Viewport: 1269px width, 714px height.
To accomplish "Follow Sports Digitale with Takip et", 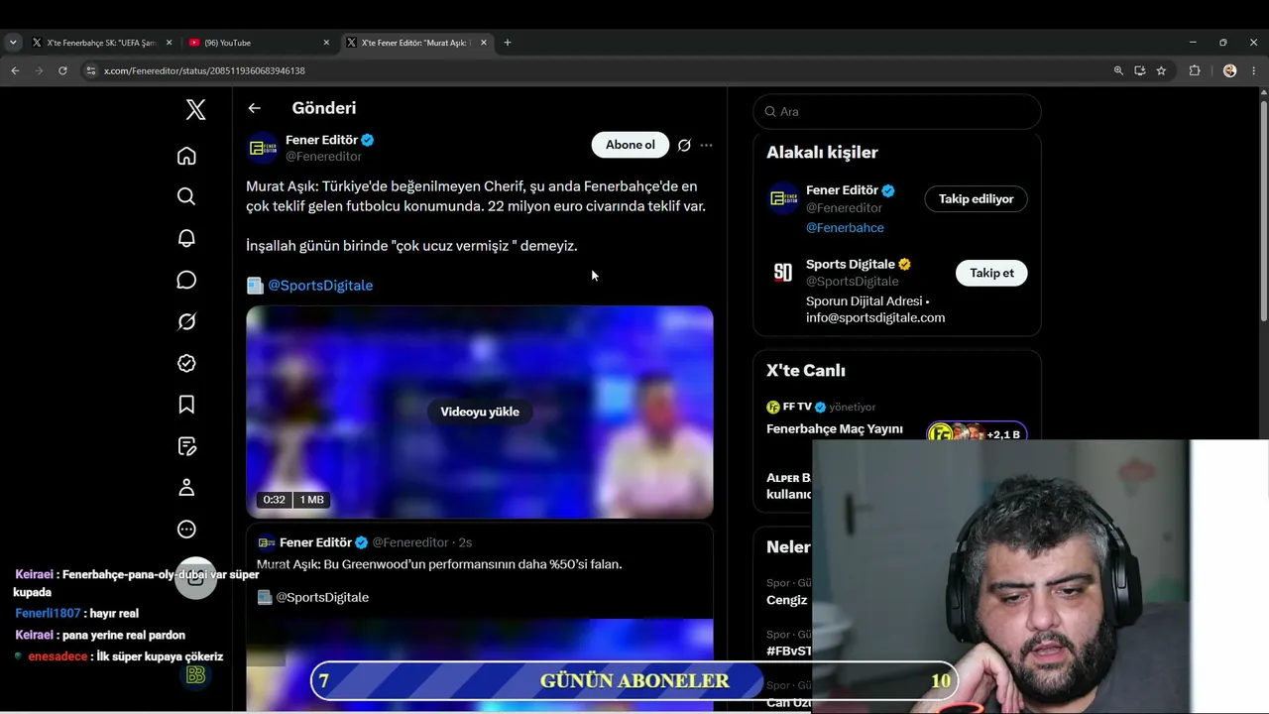I will 991,273.
